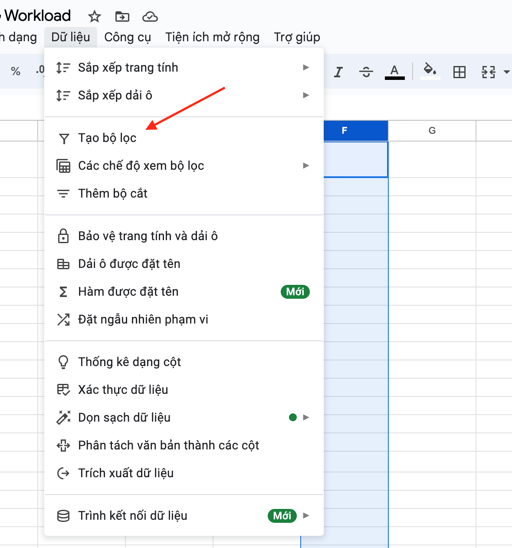The image size is (512, 548).
Task: Toggle italic text formatting
Action: 338,72
